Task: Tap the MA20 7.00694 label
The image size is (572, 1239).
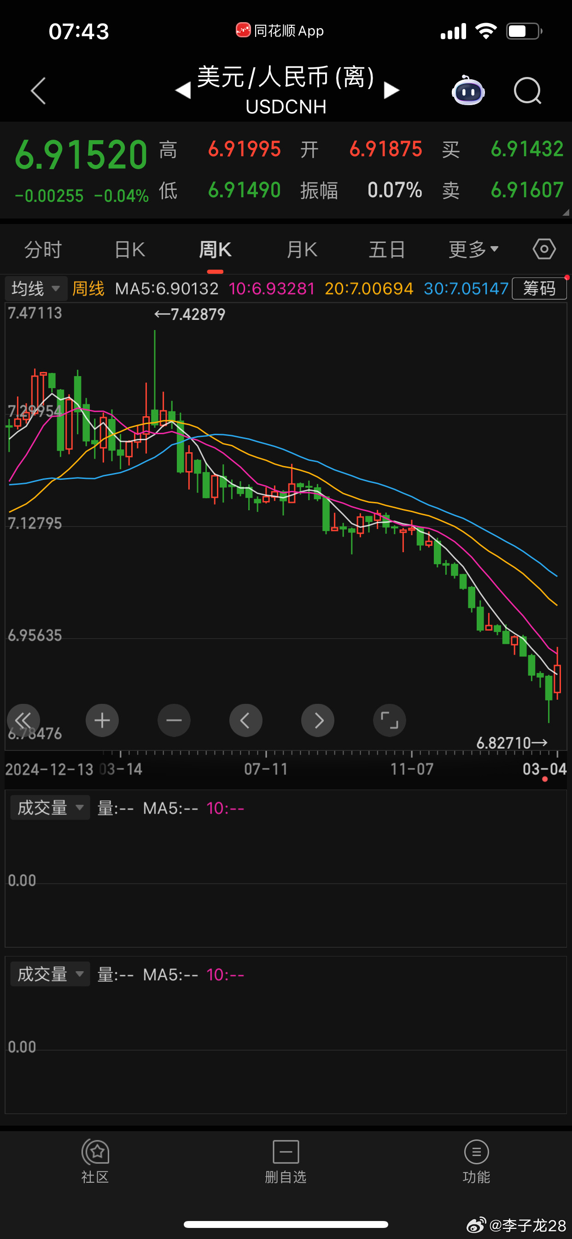Action: [369, 289]
